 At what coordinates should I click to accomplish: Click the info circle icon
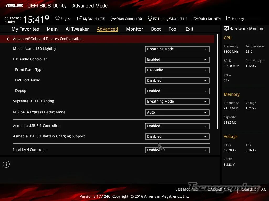(x=6, y=164)
